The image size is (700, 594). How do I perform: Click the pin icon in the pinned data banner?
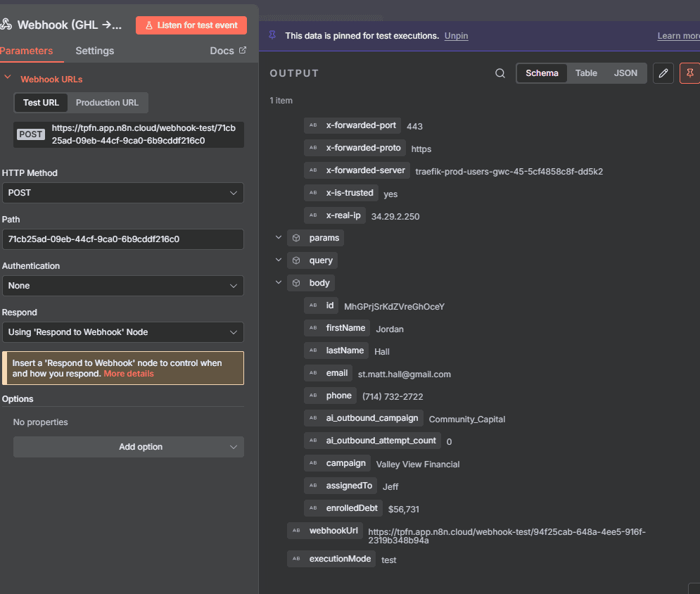click(x=272, y=35)
